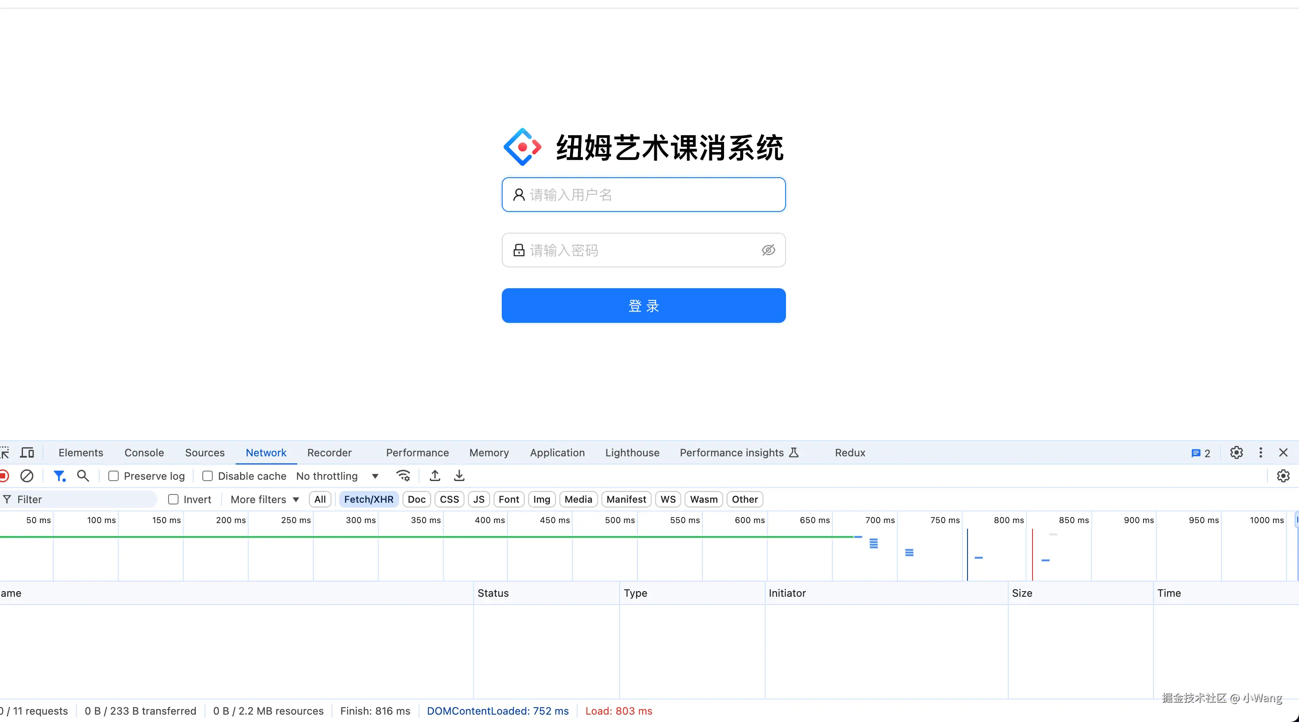Open the network search magnifier icon
This screenshot has width=1299, height=722.
point(83,476)
